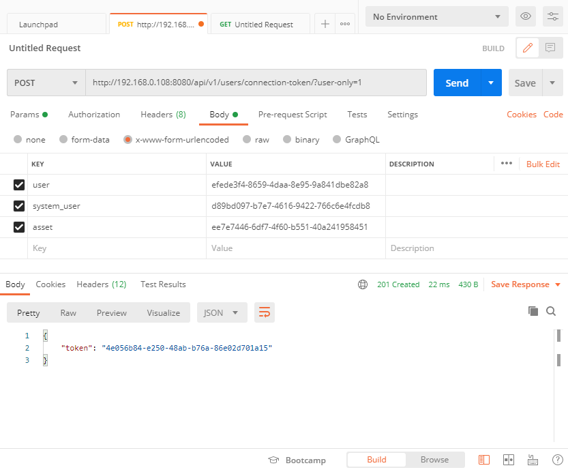568x470 pixels.
Task: Expand the No Environment dropdown
Action: pyautogui.click(x=436, y=17)
